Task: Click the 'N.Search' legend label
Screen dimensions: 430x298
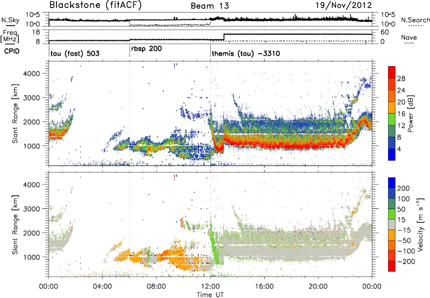Action: (x=415, y=20)
